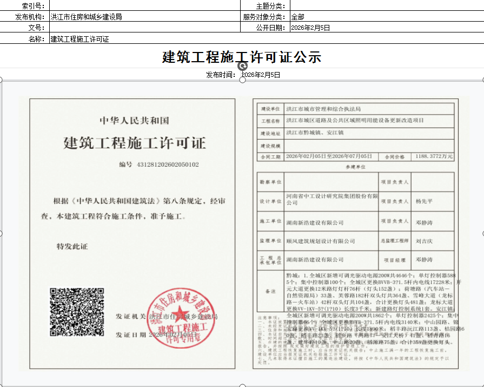Click the certificate number 431281202602050102

click(x=168, y=164)
